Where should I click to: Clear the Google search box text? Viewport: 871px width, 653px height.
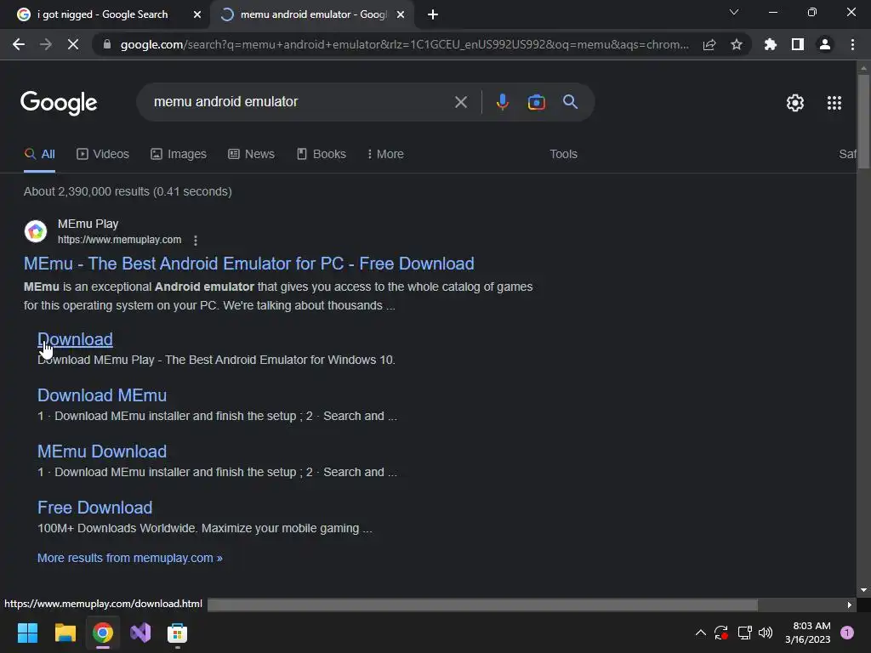pos(460,102)
